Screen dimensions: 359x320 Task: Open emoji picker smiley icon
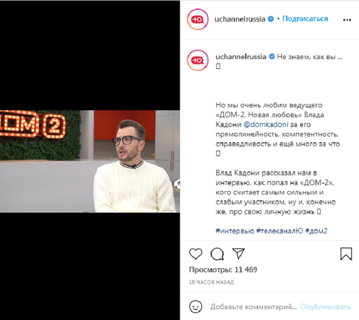[196, 307]
